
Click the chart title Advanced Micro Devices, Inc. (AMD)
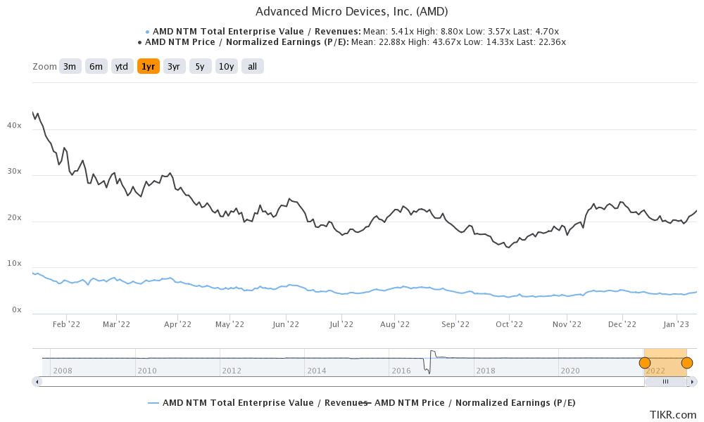352,11
